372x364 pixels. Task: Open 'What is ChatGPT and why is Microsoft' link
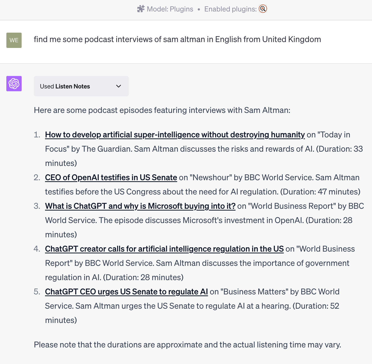pyautogui.click(x=140, y=206)
